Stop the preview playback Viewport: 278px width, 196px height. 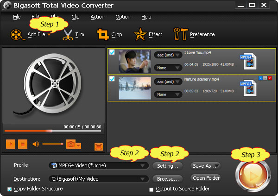[23, 144]
